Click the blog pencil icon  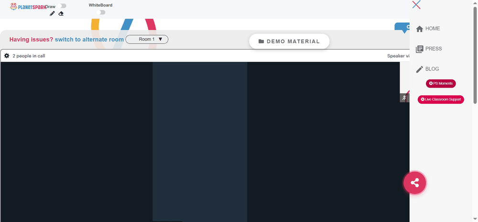(420, 69)
